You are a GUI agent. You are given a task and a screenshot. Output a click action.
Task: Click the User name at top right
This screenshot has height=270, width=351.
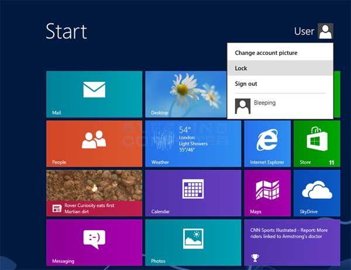tap(304, 32)
